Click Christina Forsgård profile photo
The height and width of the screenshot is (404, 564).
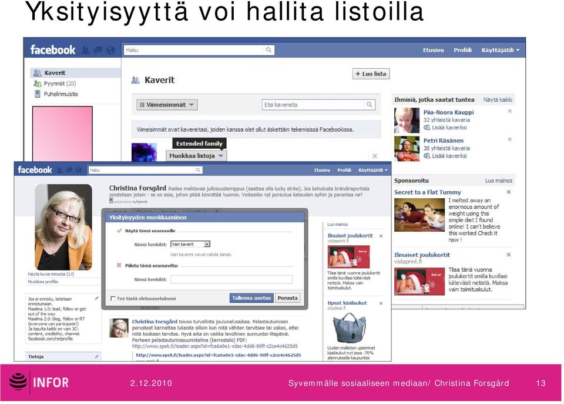pyautogui.click(x=63, y=227)
